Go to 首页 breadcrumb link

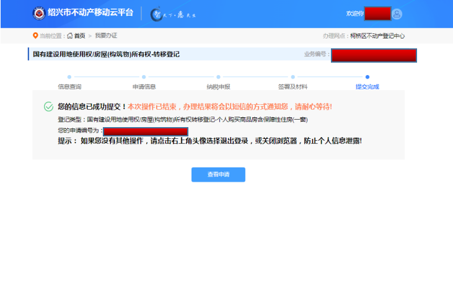click(80, 35)
